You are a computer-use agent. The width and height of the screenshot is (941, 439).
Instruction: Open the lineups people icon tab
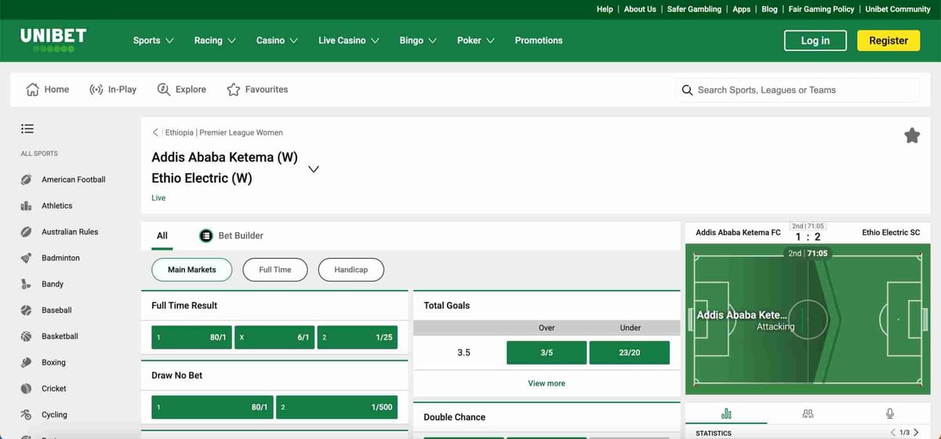pyautogui.click(x=808, y=413)
